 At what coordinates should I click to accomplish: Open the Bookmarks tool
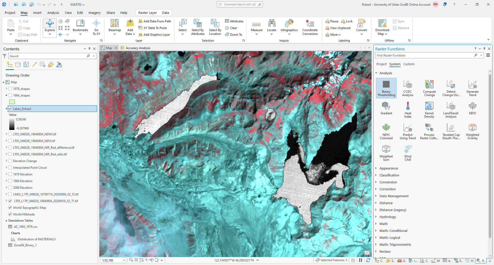pyautogui.click(x=80, y=27)
